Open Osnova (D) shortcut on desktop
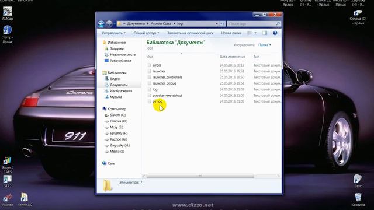The width and height of the screenshot is (374, 210). coord(358,17)
